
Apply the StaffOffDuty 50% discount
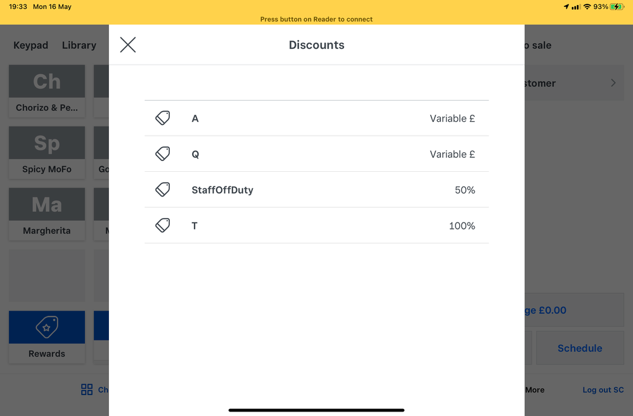pos(317,190)
